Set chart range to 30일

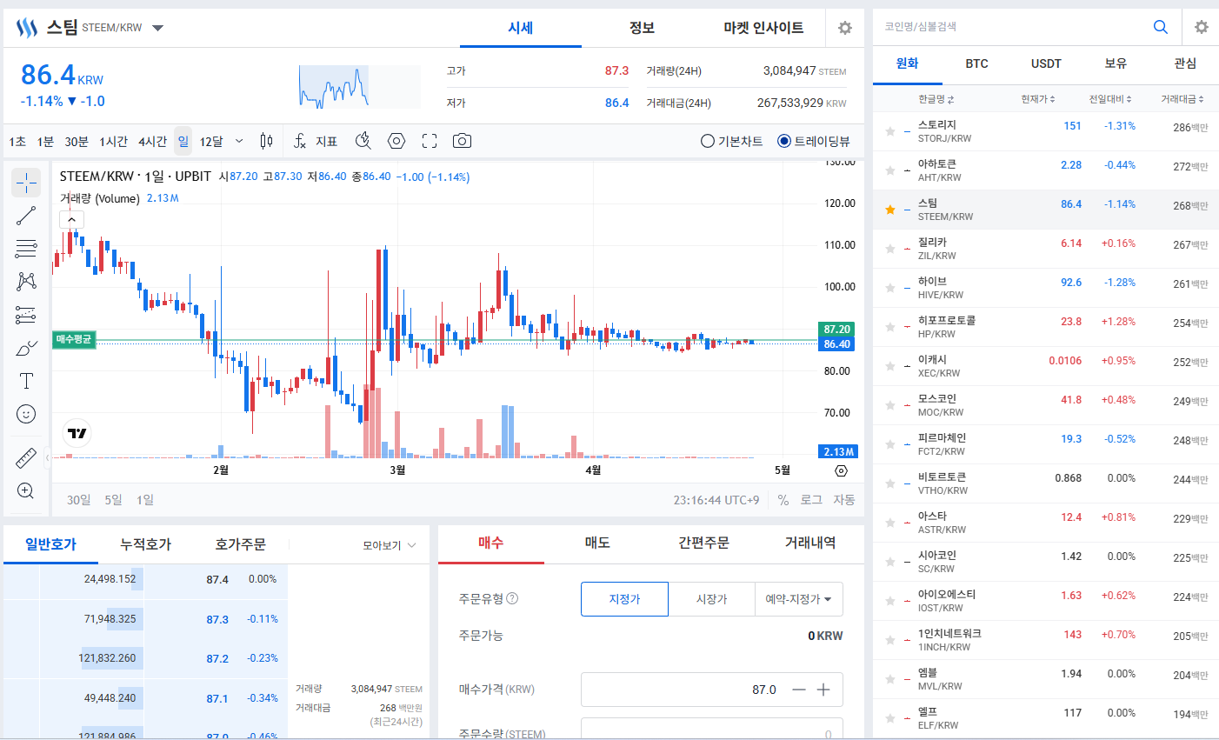pos(78,500)
